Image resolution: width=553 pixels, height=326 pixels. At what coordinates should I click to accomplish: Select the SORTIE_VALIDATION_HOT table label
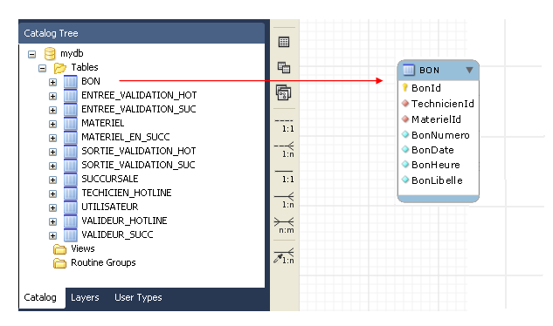139,151
